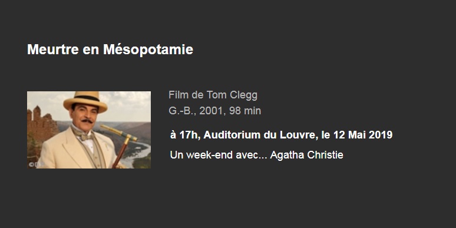This screenshot has height=228, width=456.
Task: Click the "Auditorium du Louvre" location text
Action: [x=260, y=135]
